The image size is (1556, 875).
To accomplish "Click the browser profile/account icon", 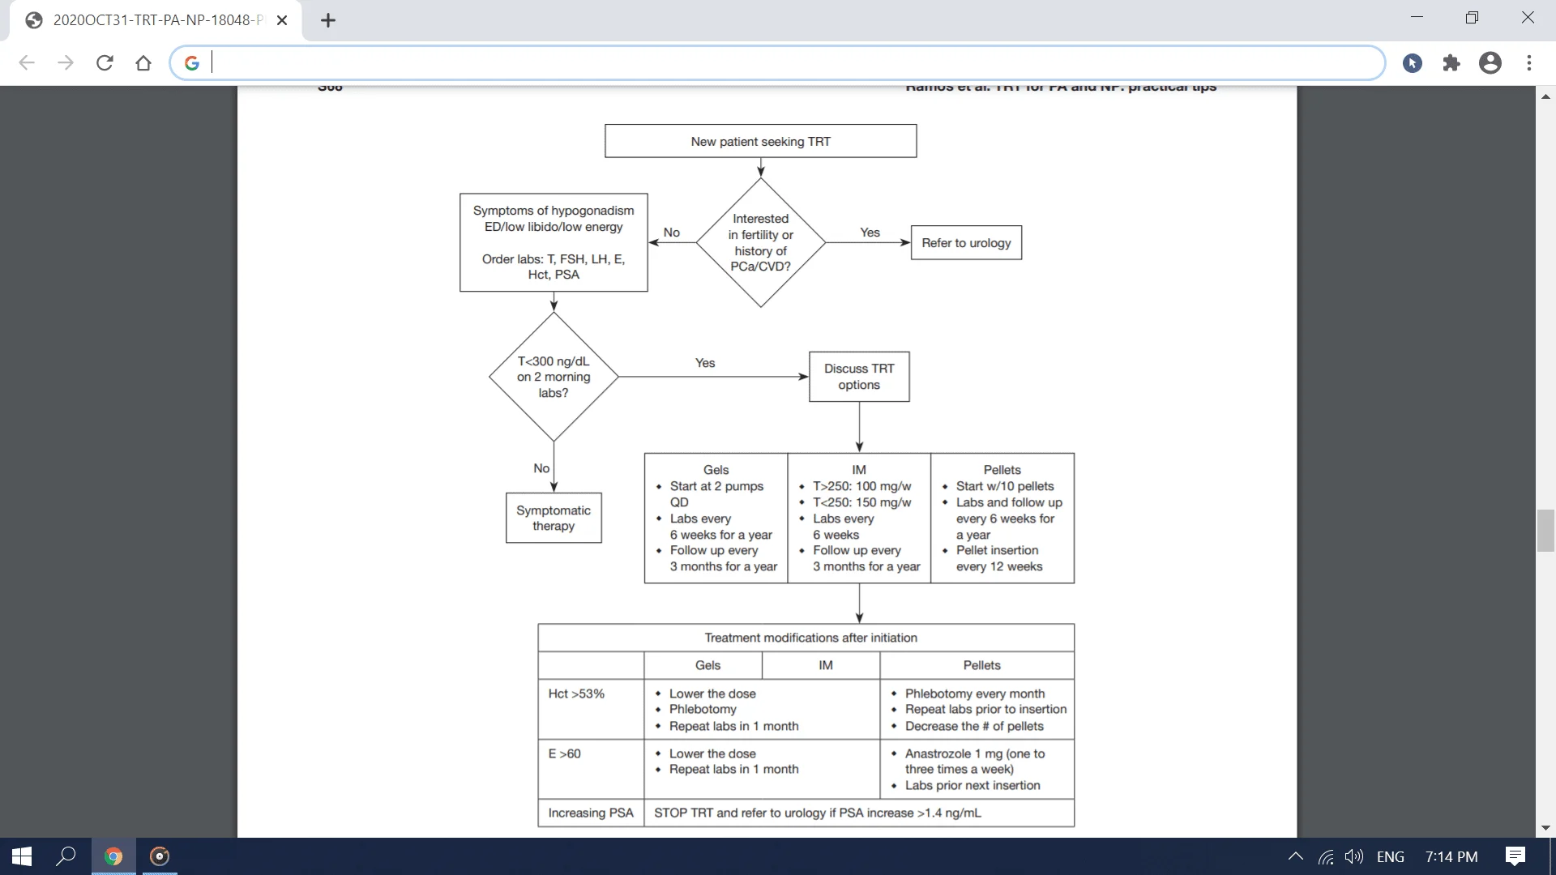I will (1491, 62).
